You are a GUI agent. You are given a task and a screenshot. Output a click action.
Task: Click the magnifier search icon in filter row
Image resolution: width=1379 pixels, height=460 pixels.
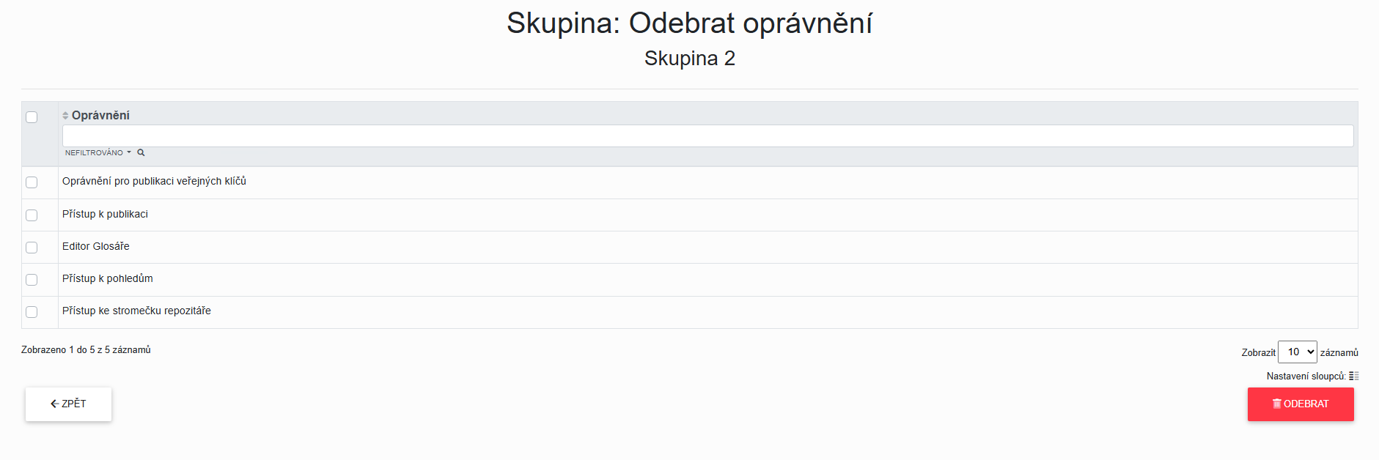coord(141,153)
